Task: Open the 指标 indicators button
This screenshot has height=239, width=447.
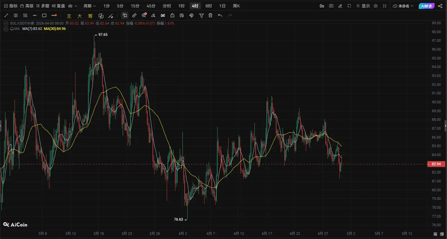Action: 11,6
